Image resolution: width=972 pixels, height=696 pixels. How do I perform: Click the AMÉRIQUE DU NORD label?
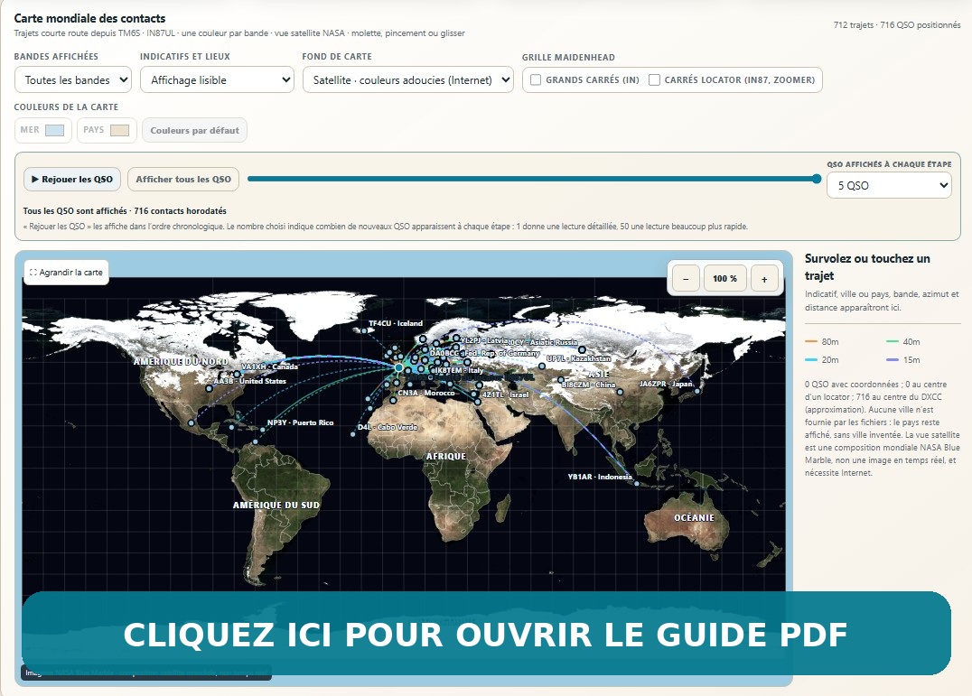click(181, 362)
